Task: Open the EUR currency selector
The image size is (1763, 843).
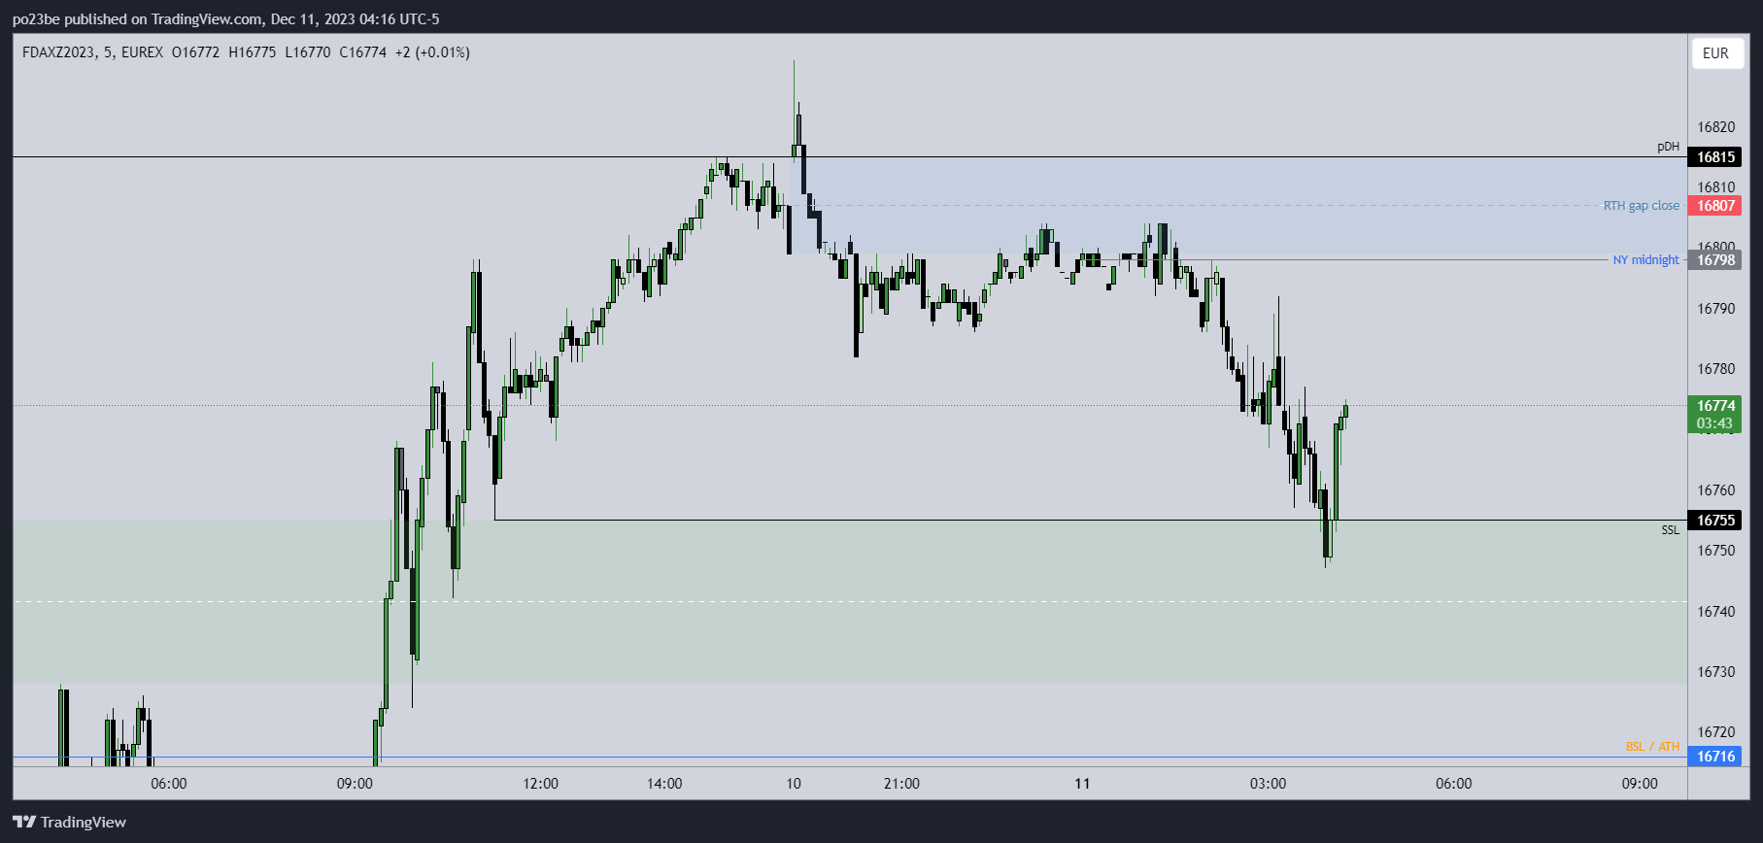Action: tap(1715, 53)
